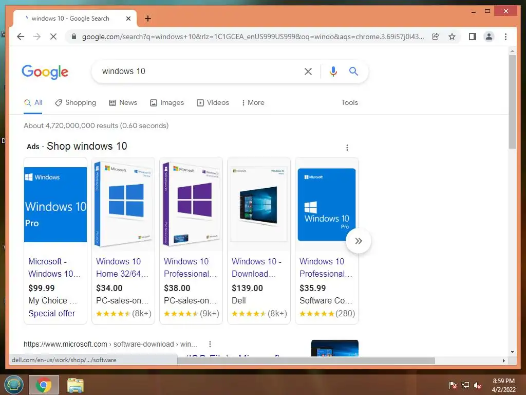Viewport: 526px width, 395px height.
Task: Go back to the previous page
Action: point(21,37)
